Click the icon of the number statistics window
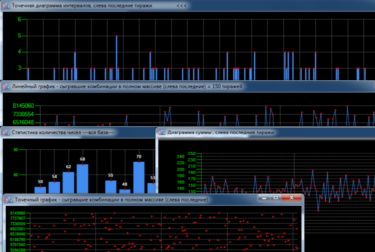This screenshot has width=375, height=252. (6, 132)
